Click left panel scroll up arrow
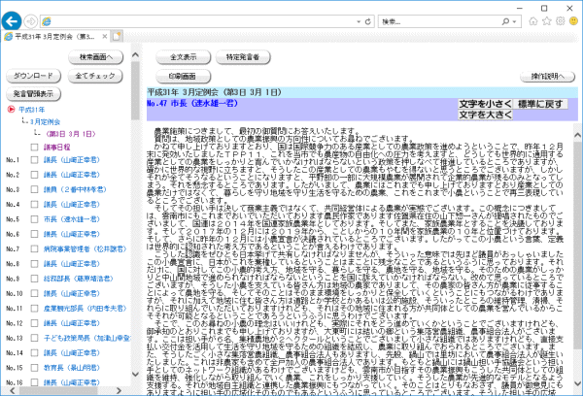Viewport: 583px width, 396px height. pyautogui.click(x=135, y=55)
